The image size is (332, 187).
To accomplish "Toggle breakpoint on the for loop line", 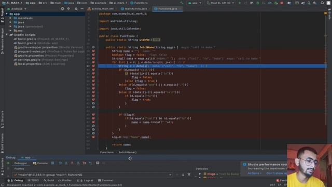I will [93, 62].
